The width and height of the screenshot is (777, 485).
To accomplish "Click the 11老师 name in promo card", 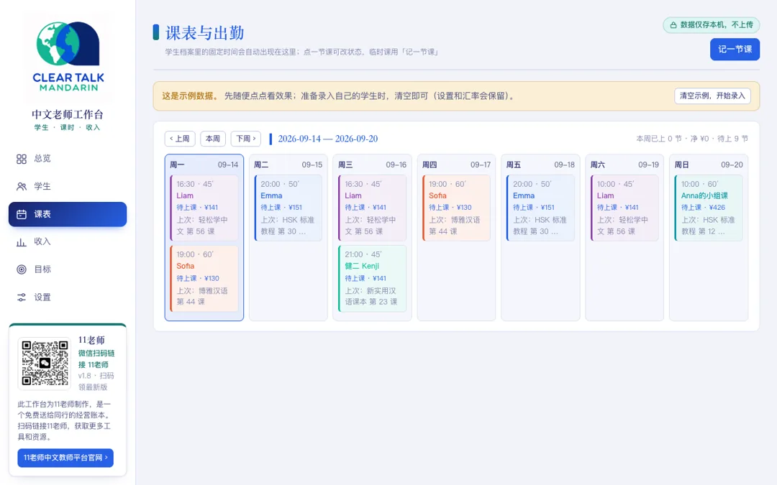I will click(x=91, y=340).
